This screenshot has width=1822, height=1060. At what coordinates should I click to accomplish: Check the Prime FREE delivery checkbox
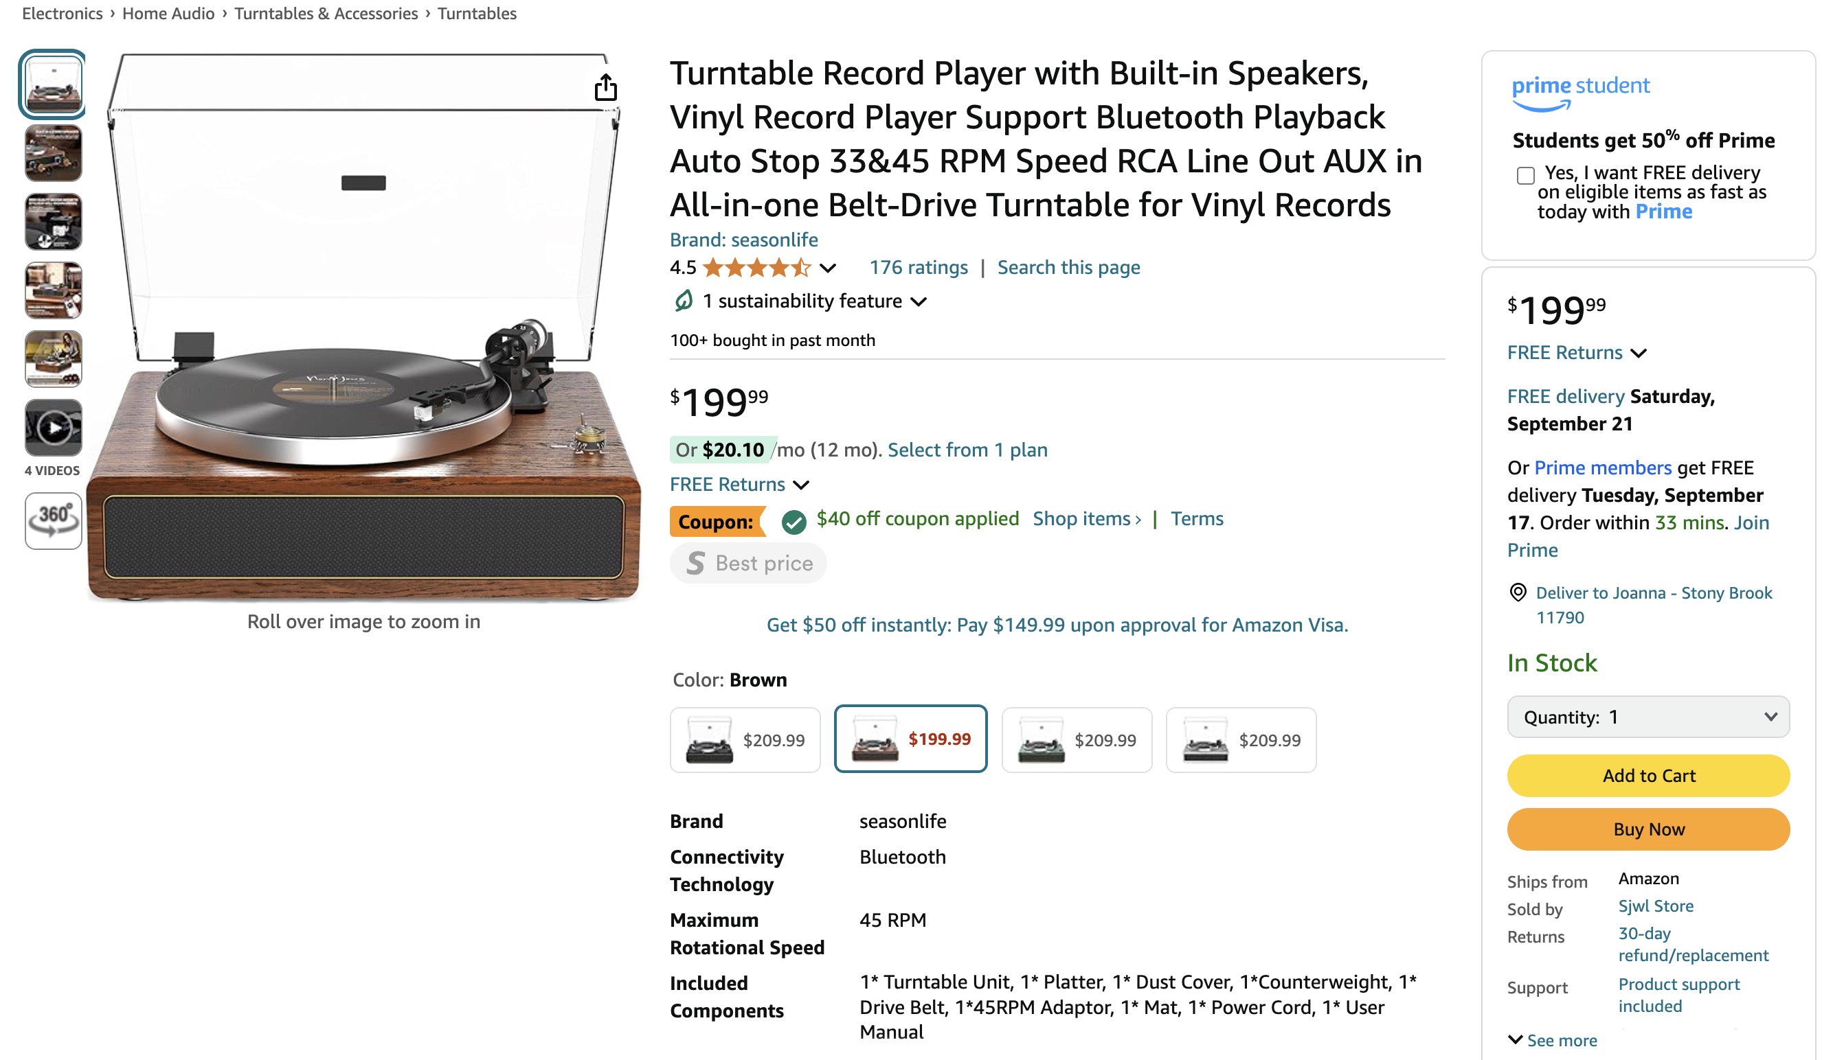(x=1526, y=176)
